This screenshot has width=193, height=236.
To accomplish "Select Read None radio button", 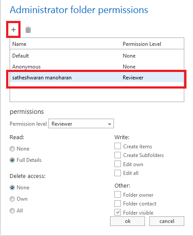I will click(12, 149).
